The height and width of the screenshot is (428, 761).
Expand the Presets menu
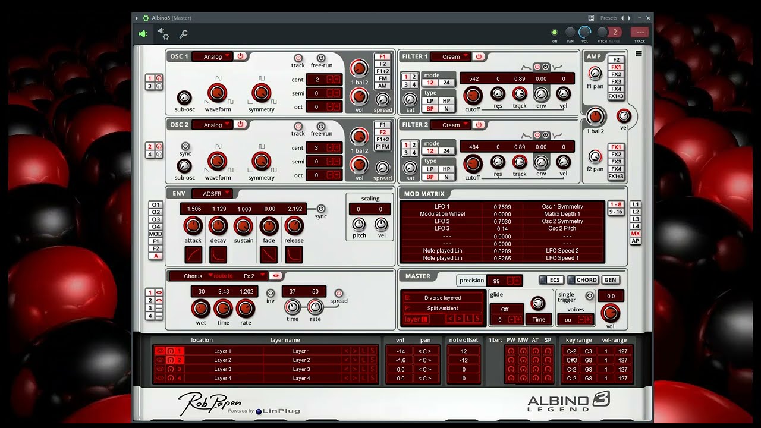(609, 18)
